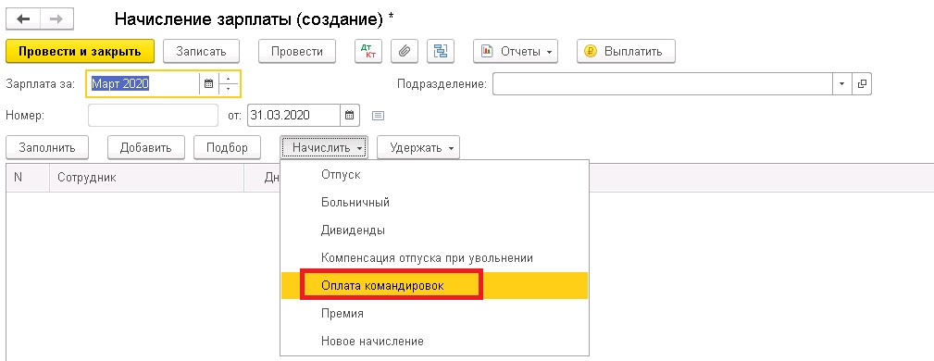Focus the Подразделение input field

click(662, 84)
